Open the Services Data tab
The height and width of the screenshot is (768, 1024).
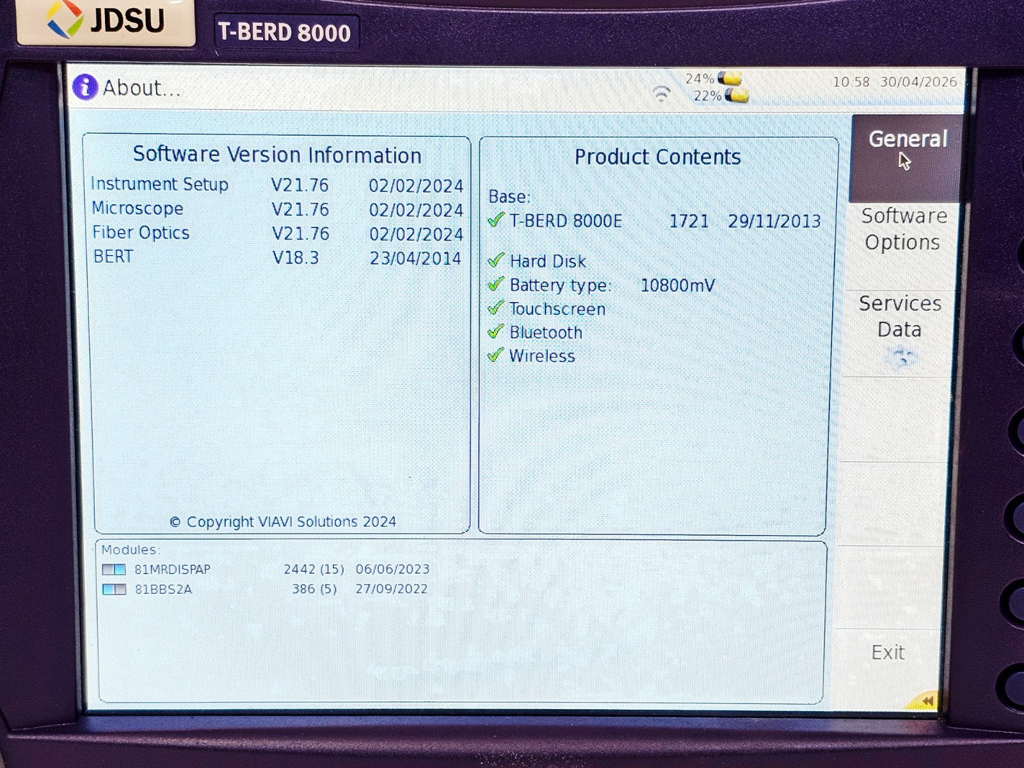pos(899,333)
